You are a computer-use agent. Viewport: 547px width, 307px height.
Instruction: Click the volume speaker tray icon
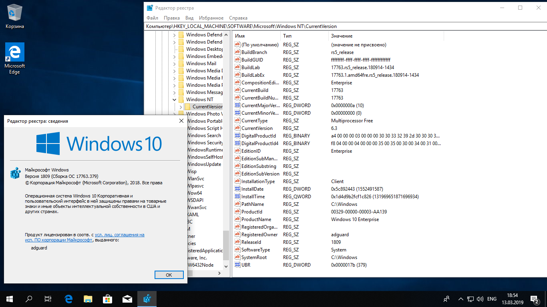click(x=480, y=299)
